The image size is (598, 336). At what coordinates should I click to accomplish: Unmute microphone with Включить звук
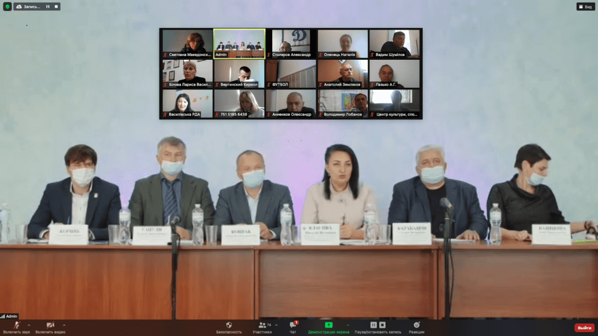point(16,326)
